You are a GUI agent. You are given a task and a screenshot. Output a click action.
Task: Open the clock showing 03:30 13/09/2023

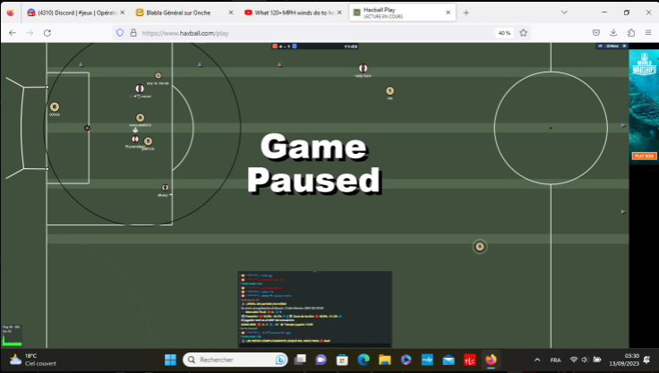(x=624, y=360)
